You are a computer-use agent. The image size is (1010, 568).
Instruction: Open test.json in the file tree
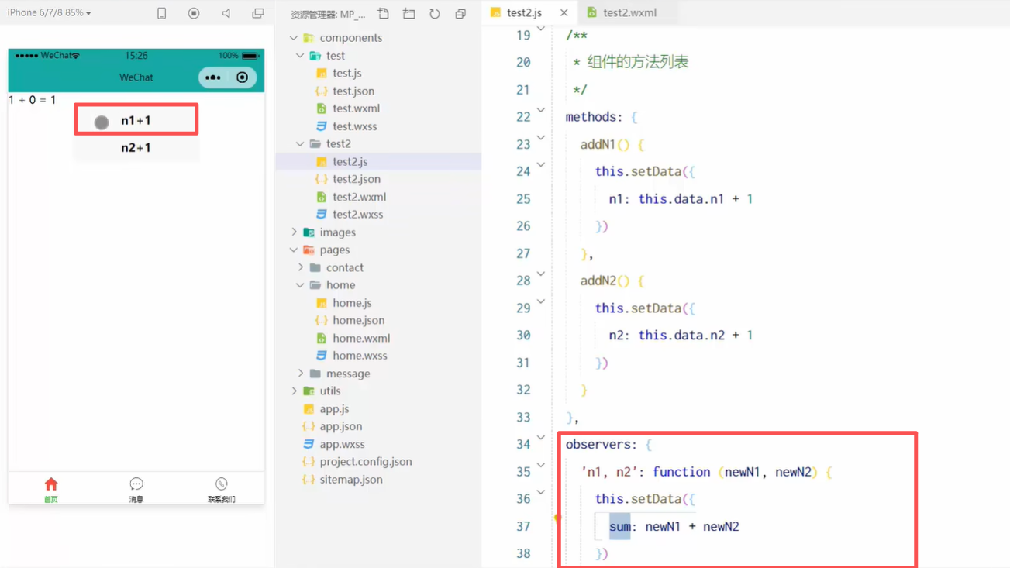click(353, 91)
